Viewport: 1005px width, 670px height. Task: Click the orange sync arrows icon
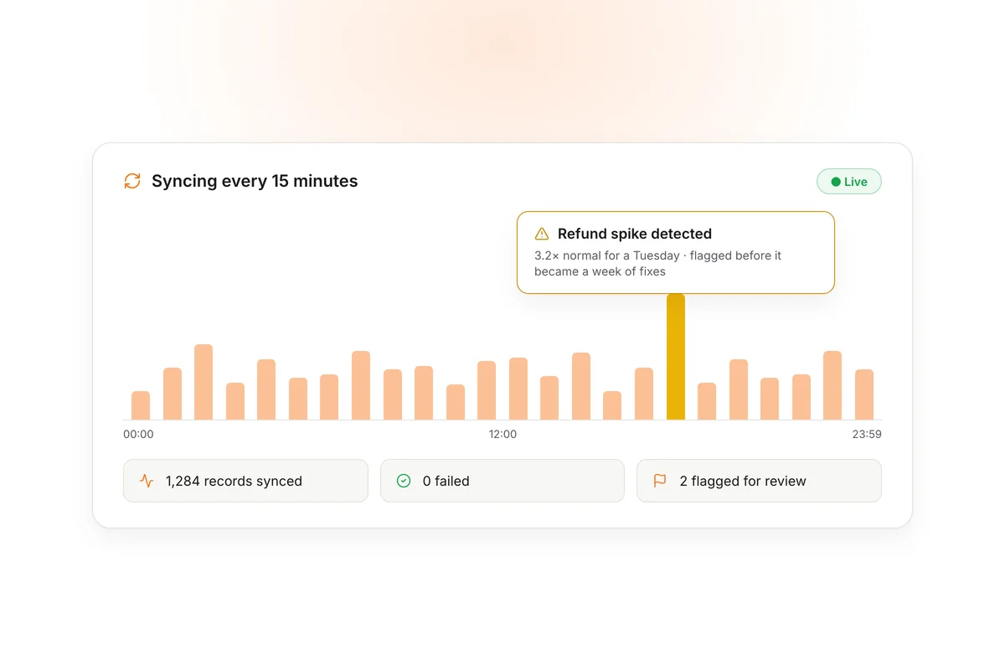132,181
